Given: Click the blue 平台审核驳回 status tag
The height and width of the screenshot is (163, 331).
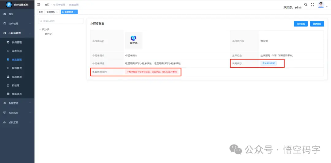Looking at the screenshot, I should coord(268,63).
